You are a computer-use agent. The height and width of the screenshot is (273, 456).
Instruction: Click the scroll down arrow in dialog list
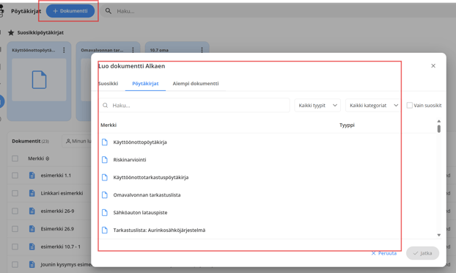pos(439,235)
